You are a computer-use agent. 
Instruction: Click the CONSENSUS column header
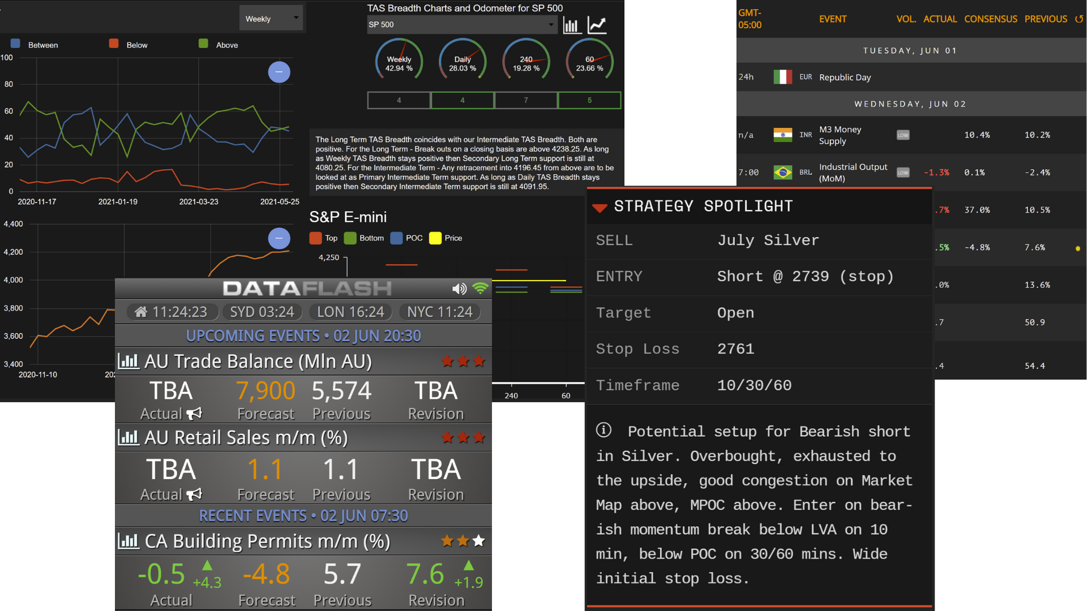click(x=990, y=19)
